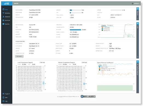Click the Access Point Info heading
The width and height of the screenshot is (143, 106).
20,41
